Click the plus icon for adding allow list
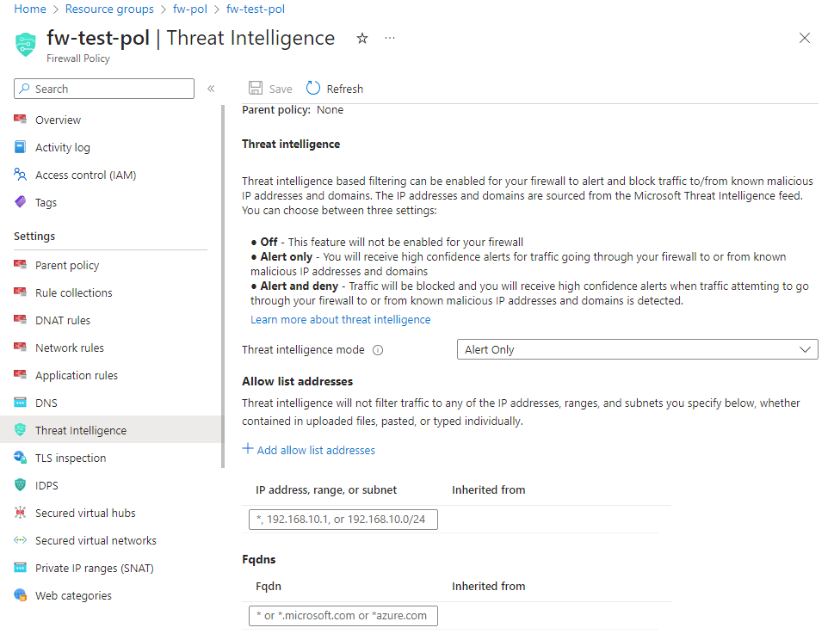 247,449
